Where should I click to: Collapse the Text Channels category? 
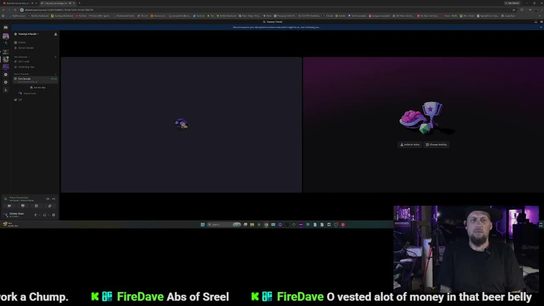pos(21,57)
